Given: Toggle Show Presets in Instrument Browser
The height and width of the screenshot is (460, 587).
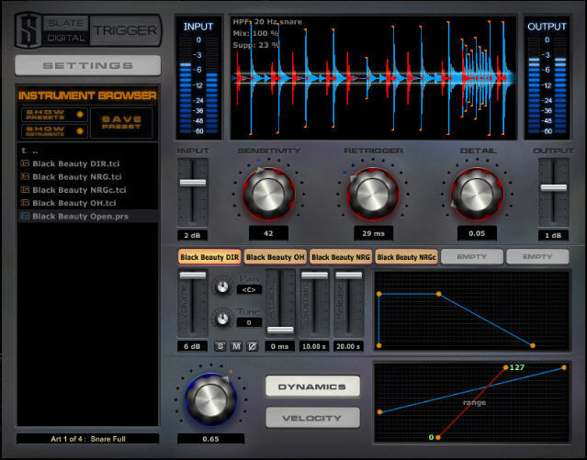Looking at the screenshot, I should 54,115.
